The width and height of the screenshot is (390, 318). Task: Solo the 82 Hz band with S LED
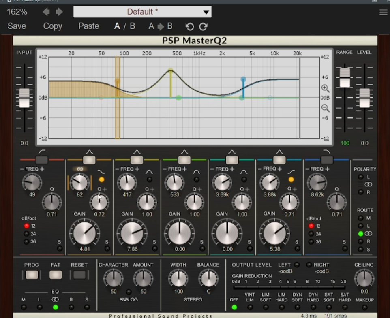(107, 248)
